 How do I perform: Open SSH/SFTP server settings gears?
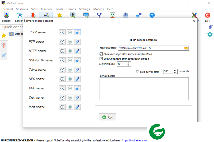coord(77,60)
